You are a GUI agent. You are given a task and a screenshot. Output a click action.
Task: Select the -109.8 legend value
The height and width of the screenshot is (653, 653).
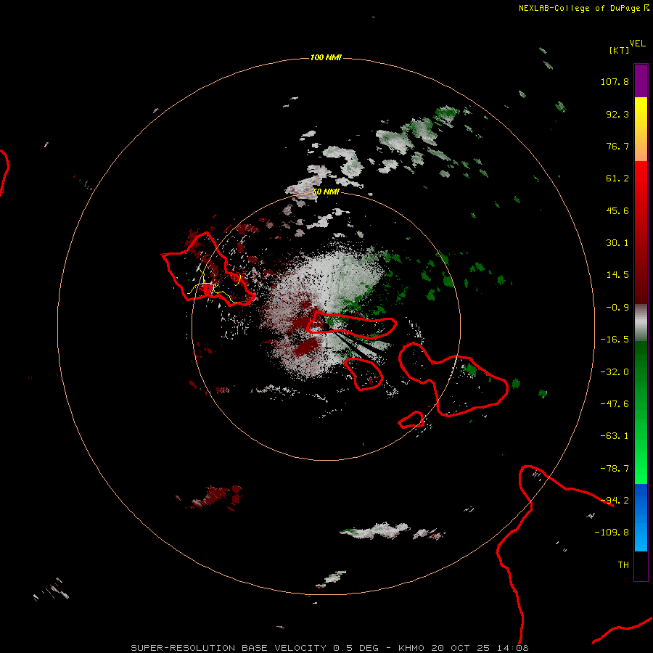pyautogui.click(x=612, y=533)
